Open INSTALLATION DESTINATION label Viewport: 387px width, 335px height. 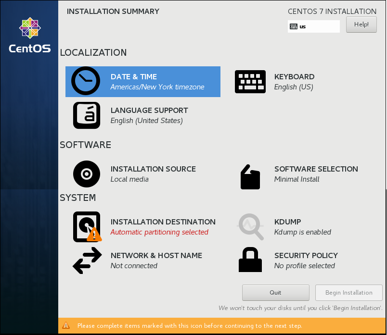(x=163, y=222)
